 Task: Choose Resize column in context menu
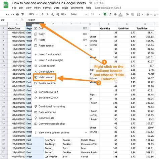point(61,83)
